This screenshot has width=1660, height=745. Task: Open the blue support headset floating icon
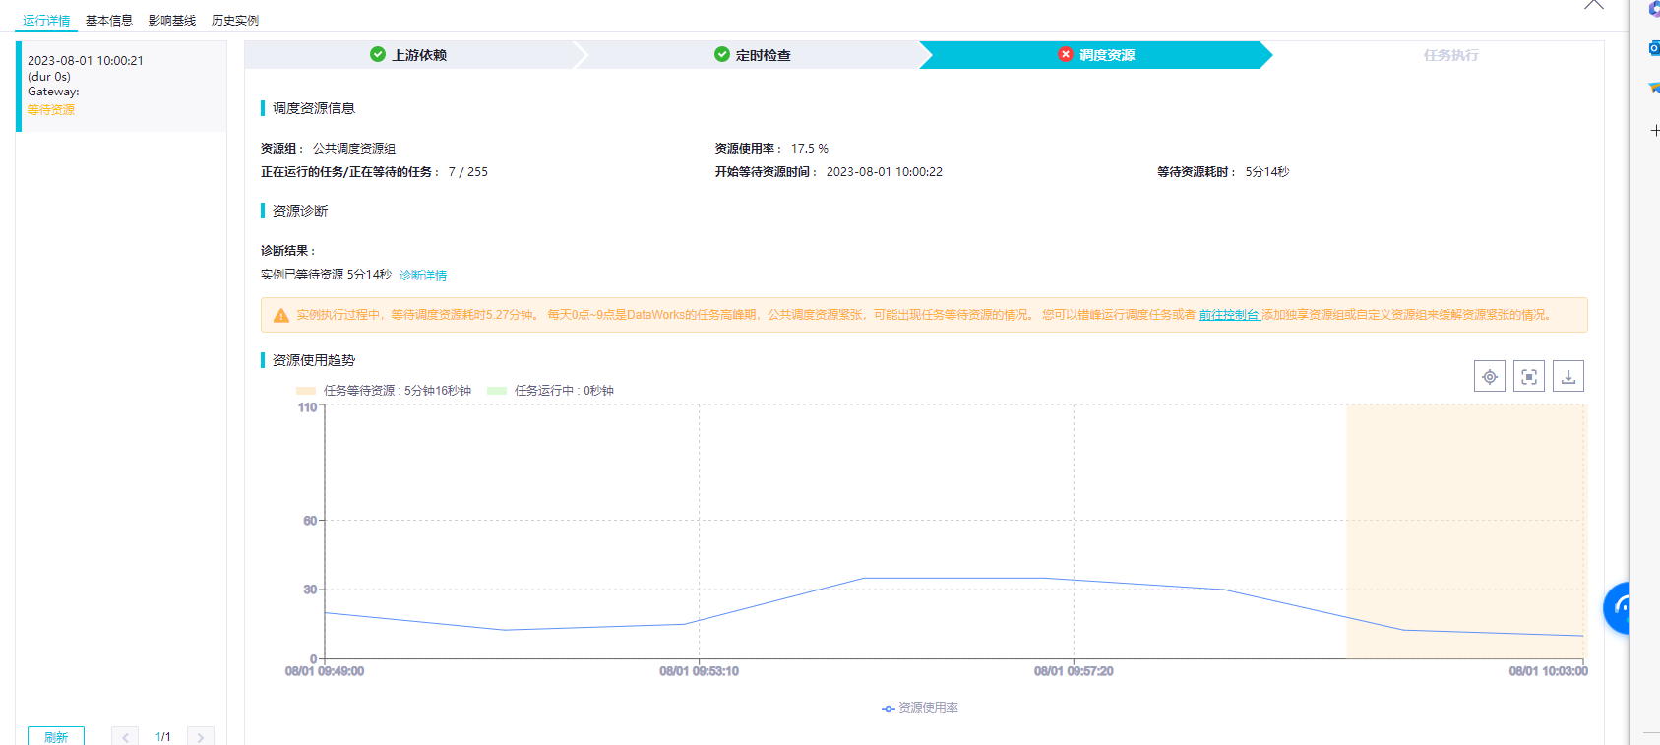pyautogui.click(x=1618, y=608)
